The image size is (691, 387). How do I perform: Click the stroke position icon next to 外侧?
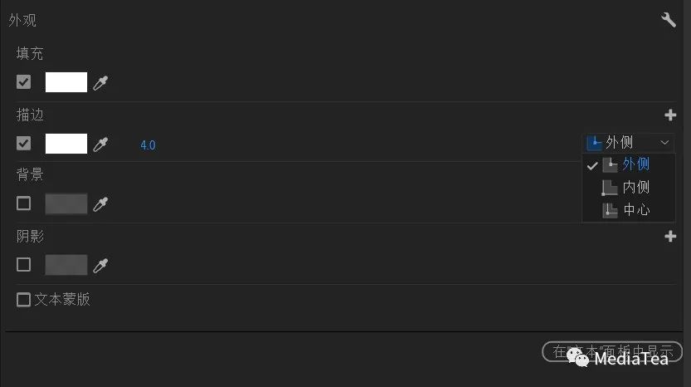pos(594,143)
